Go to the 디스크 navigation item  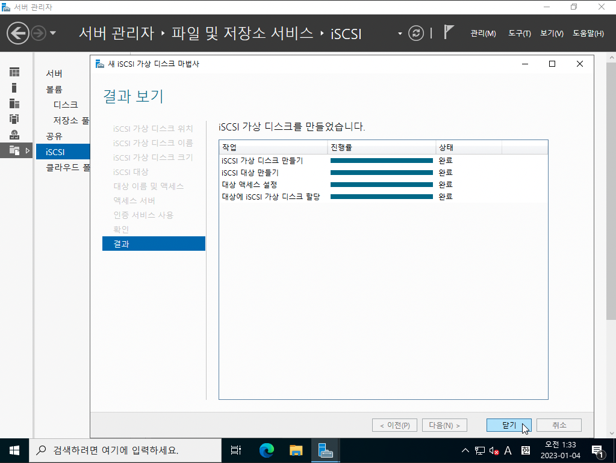click(x=66, y=105)
